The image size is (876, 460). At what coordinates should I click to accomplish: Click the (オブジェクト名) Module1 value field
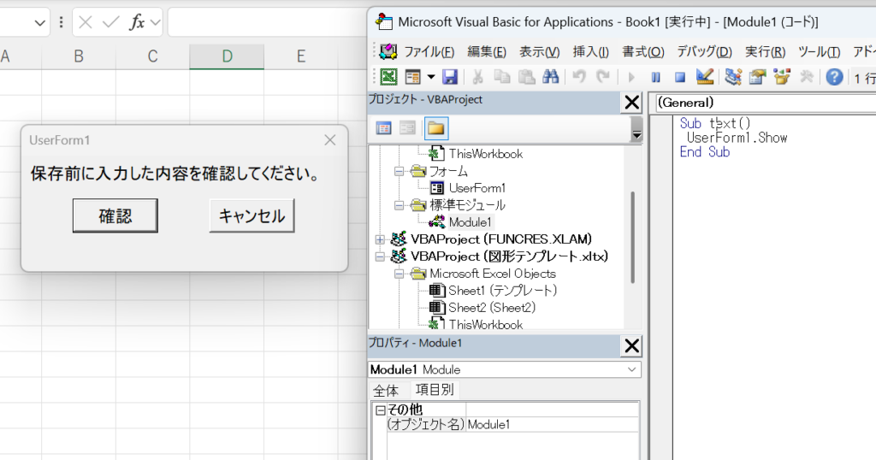(553, 425)
